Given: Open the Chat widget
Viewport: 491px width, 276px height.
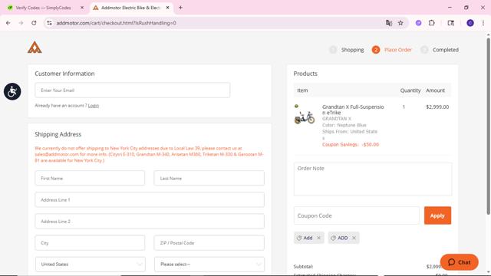Looking at the screenshot, I should [x=459, y=262].
